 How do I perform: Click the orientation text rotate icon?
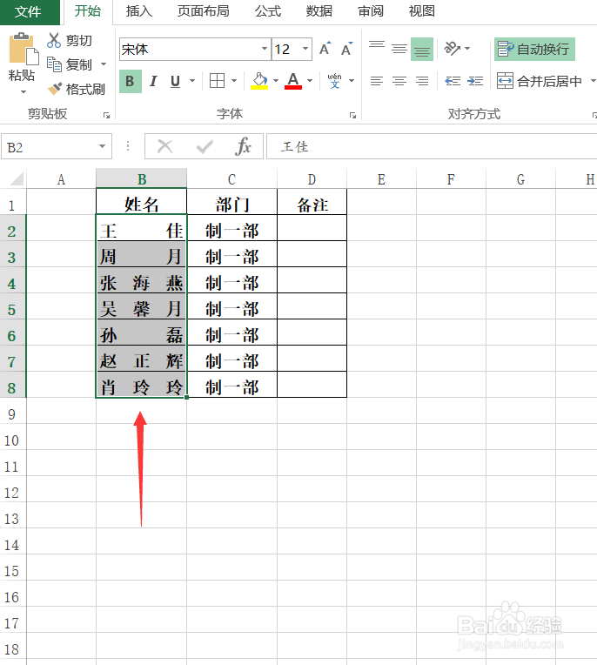(452, 49)
